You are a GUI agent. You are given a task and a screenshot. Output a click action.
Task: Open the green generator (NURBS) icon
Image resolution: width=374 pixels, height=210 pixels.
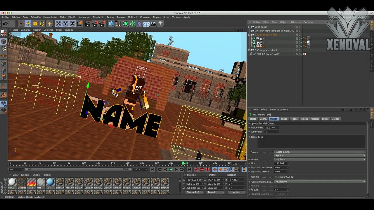click(x=126, y=24)
